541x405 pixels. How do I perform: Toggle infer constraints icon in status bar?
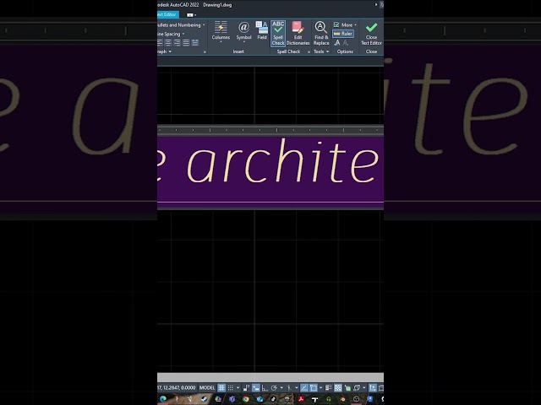click(x=246, y=388)
